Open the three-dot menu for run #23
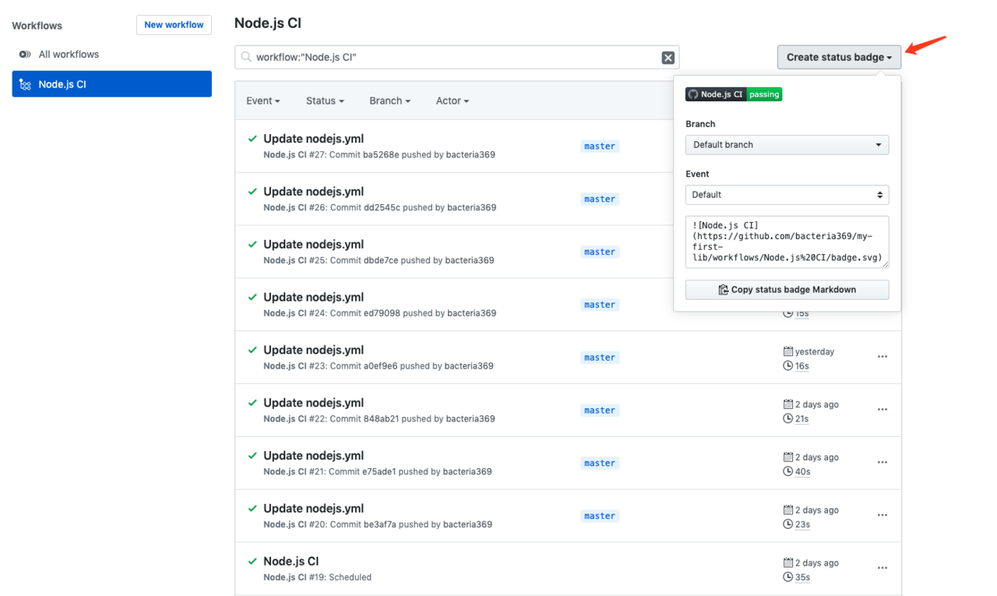Screen dimensions: 997x596 pos(882,357)
